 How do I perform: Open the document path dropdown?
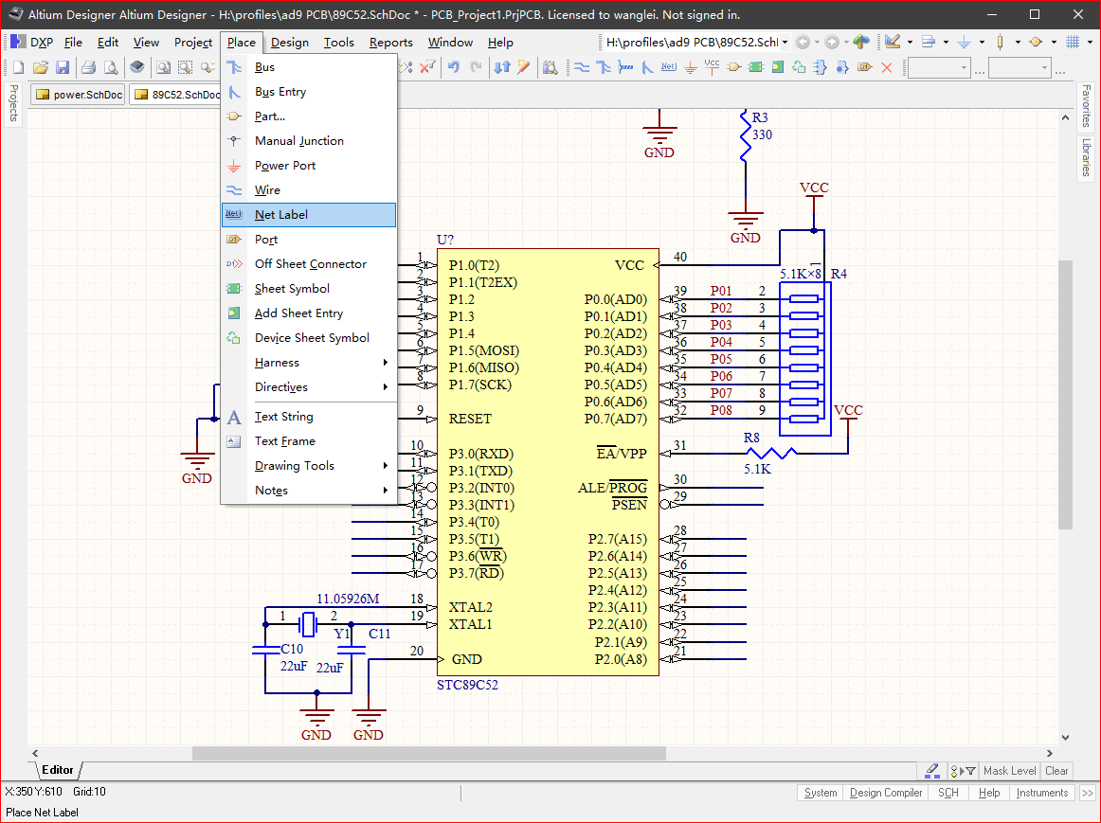coord(785,43)
